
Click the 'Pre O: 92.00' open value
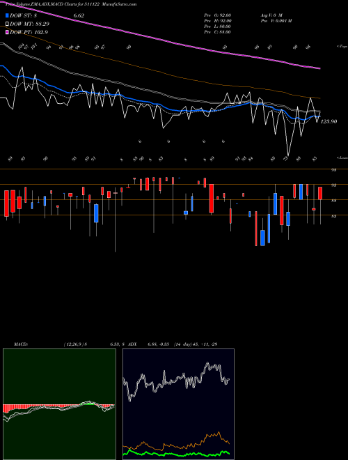point(218,15)
